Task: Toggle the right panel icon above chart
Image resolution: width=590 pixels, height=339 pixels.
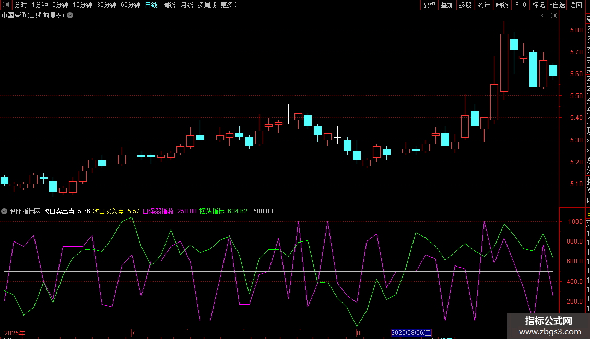Action: (554, 16)
